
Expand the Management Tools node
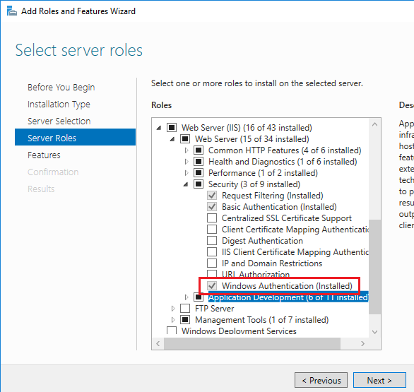point(173,320)
